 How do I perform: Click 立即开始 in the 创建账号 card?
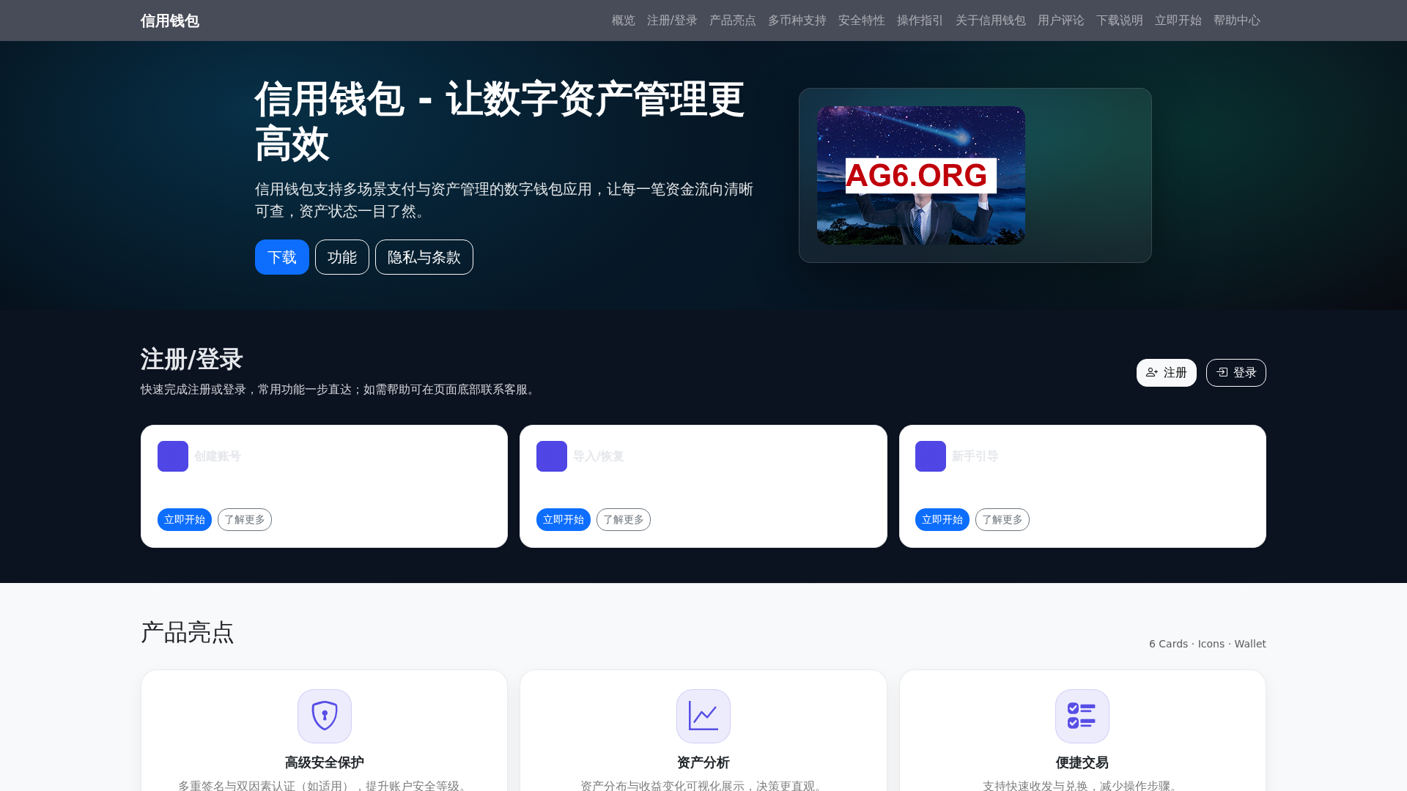(x=185, y=520)
